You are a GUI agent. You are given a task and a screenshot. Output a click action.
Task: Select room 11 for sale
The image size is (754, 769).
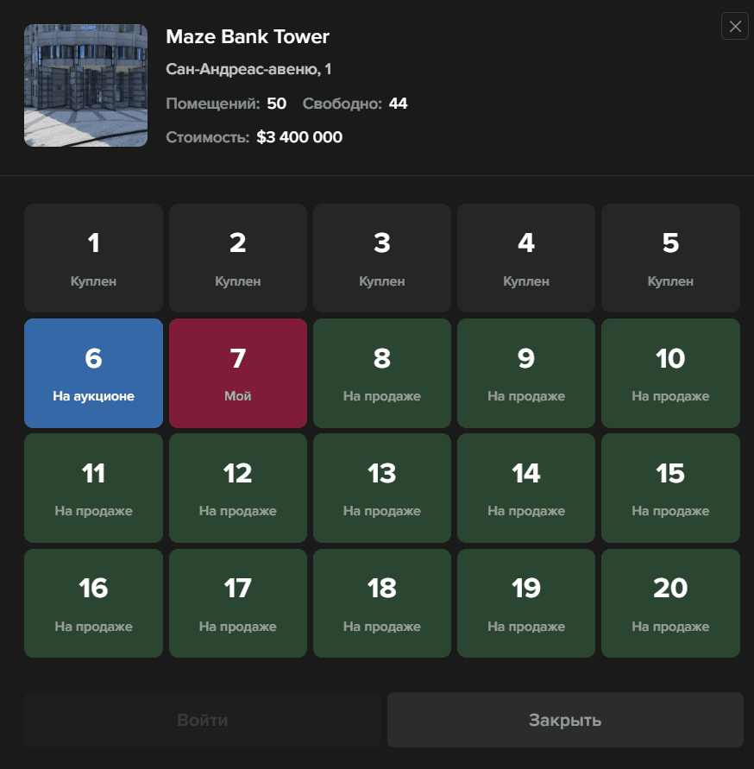point(93,488)
